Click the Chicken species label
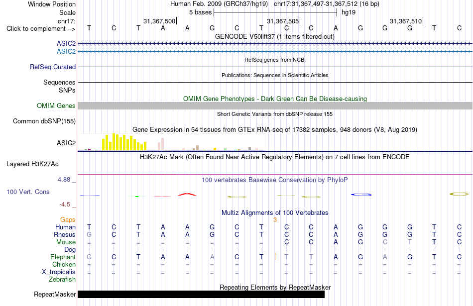 point(64,264)
